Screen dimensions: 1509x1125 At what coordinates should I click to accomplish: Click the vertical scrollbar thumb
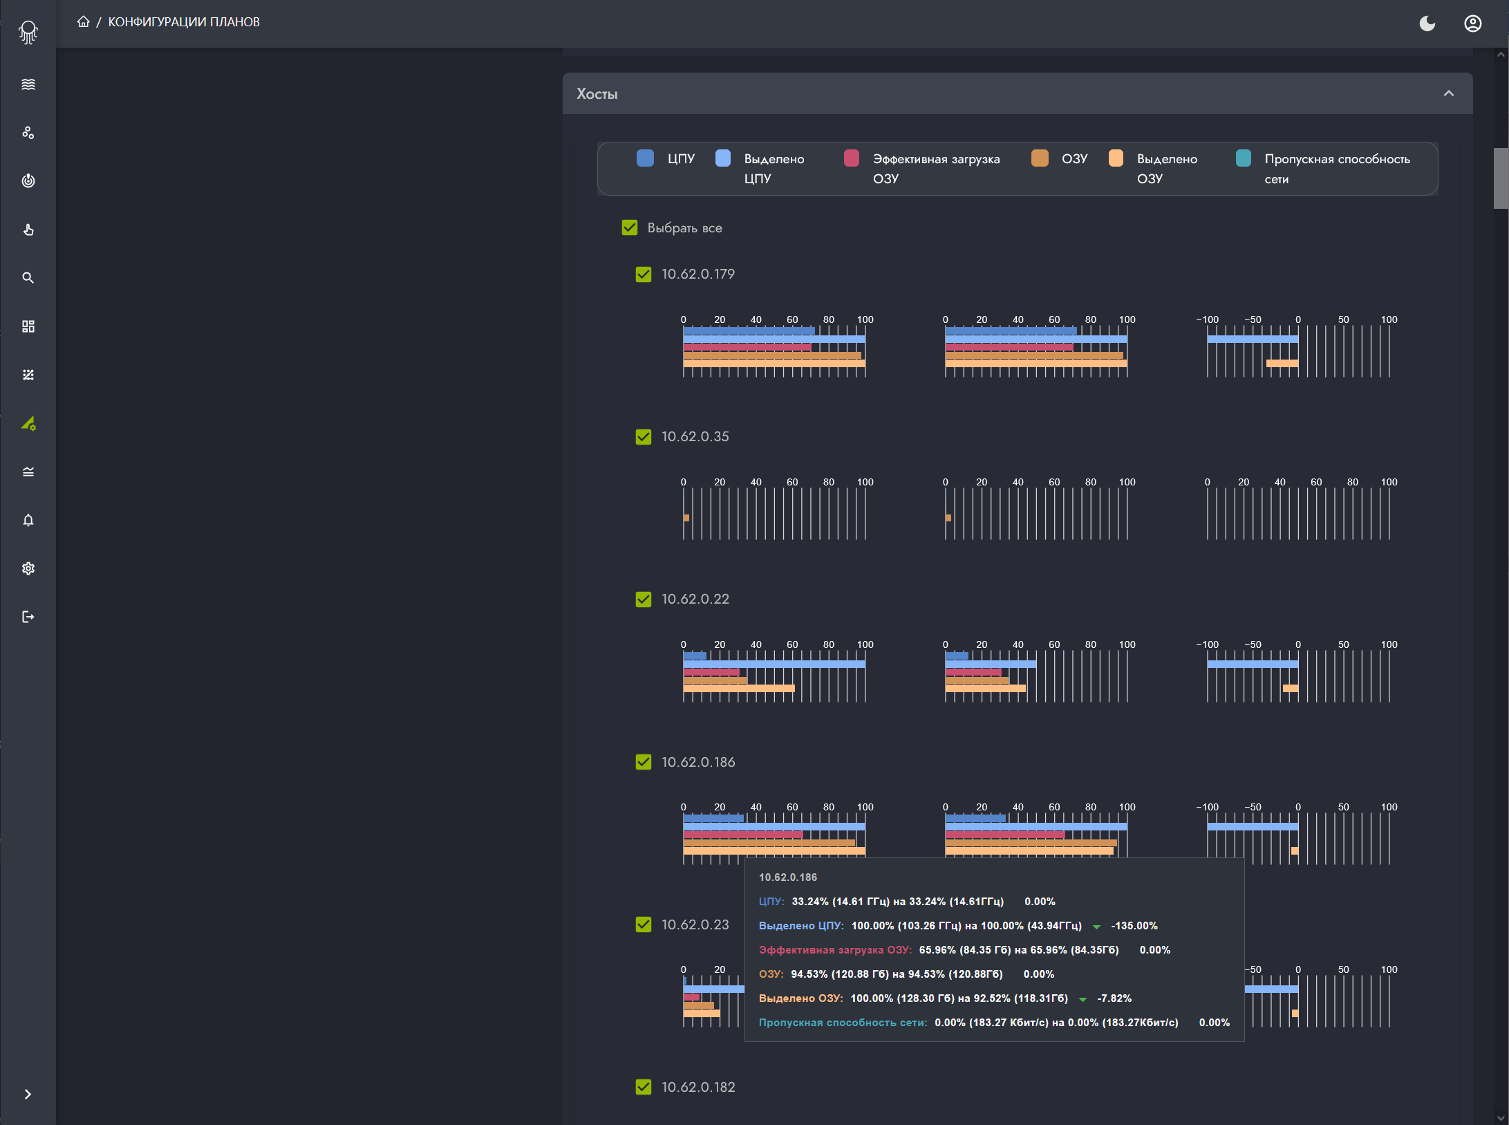point(1501,178)
